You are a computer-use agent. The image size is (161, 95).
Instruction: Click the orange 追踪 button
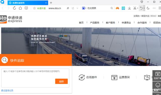61,81
